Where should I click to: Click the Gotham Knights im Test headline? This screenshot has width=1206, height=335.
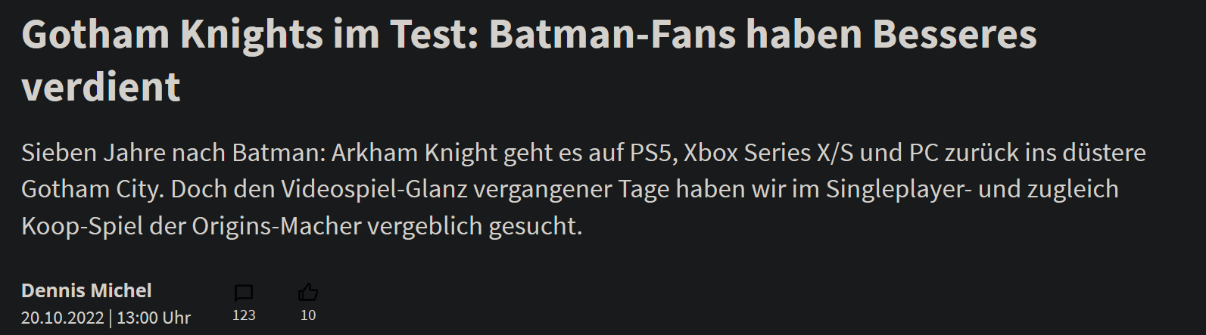(250, 35)
